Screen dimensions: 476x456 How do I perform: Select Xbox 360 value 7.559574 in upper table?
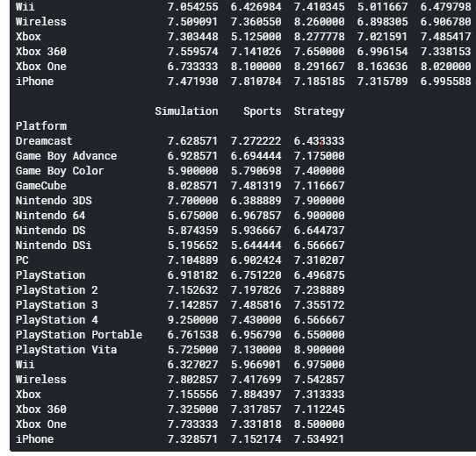click(192, 51)
